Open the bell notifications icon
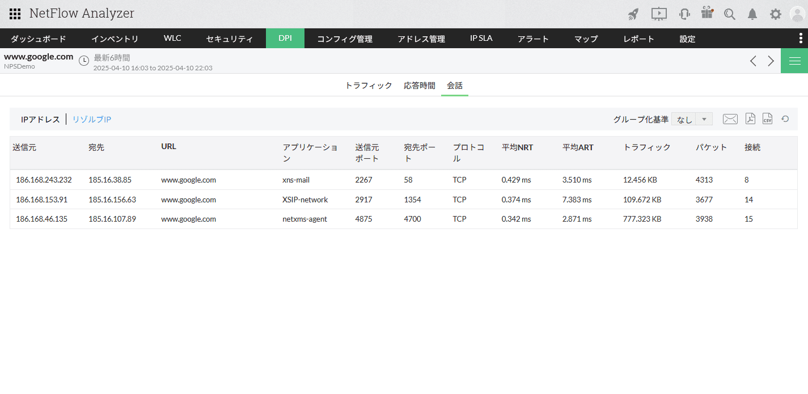The height and width of the screenshot is (394, 808). (x=752, y=14)
